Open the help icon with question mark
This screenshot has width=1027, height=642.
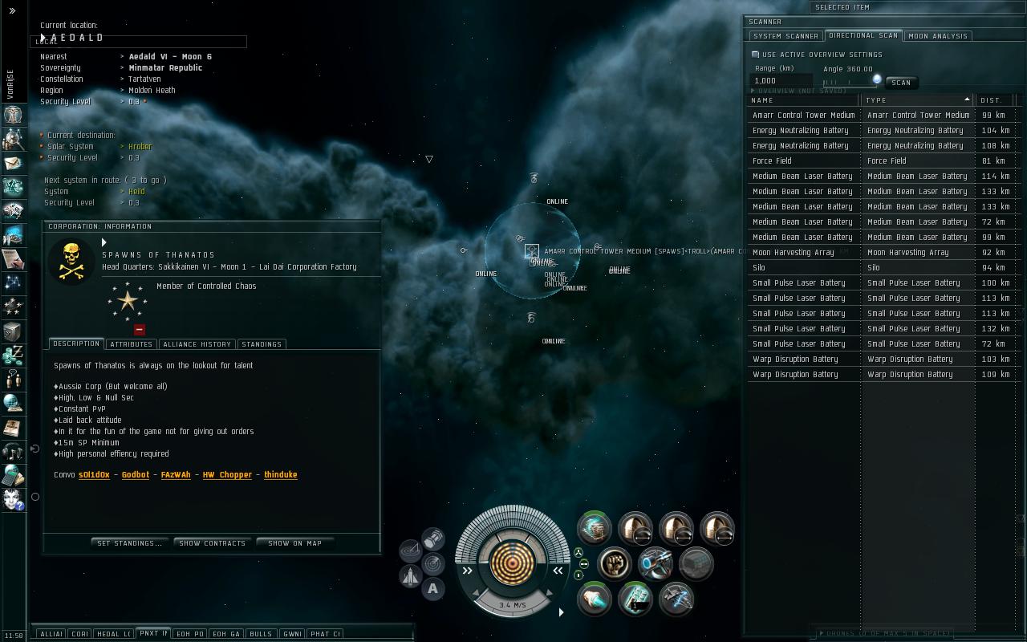click(x=13, y=499)
